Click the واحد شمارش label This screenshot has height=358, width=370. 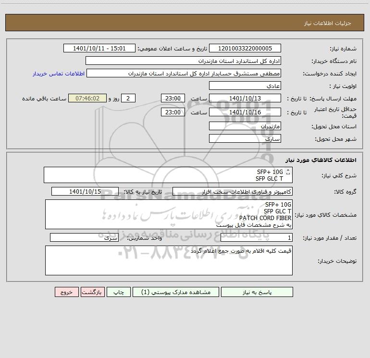pos(145,238)
